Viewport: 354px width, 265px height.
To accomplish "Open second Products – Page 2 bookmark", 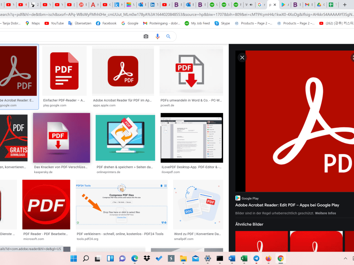I will tap(296, 23).
